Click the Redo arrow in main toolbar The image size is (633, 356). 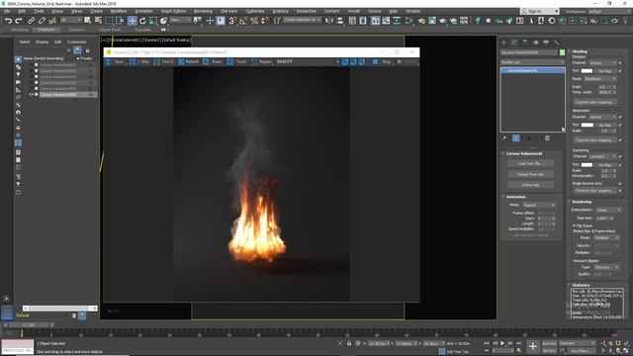19,21
